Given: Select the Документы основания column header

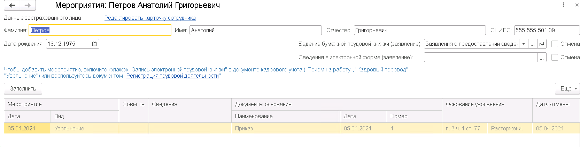Looking at the screenshot, I should point(263,104).
